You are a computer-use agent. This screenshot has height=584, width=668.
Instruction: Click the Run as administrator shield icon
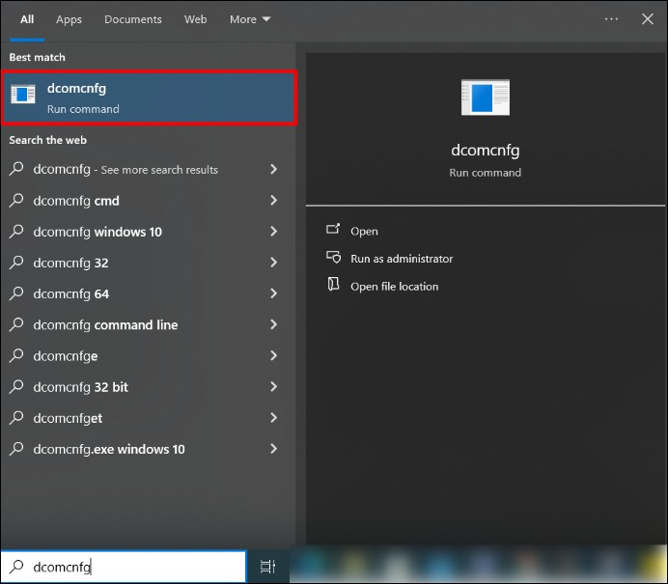click(x=333, y=258)
